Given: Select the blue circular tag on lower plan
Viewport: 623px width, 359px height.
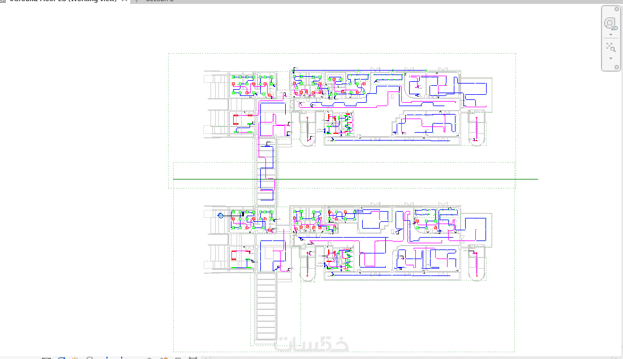Looking at the screenshot, I should tap(221, 216).
